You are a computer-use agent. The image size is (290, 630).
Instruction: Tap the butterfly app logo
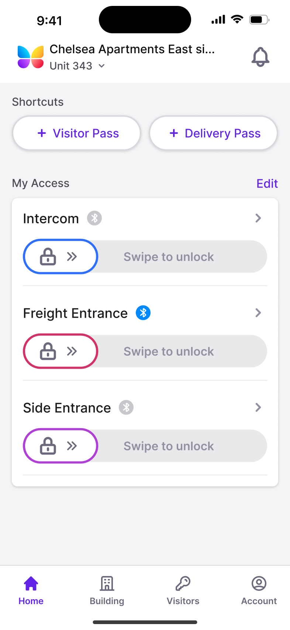tap(31, 57)
